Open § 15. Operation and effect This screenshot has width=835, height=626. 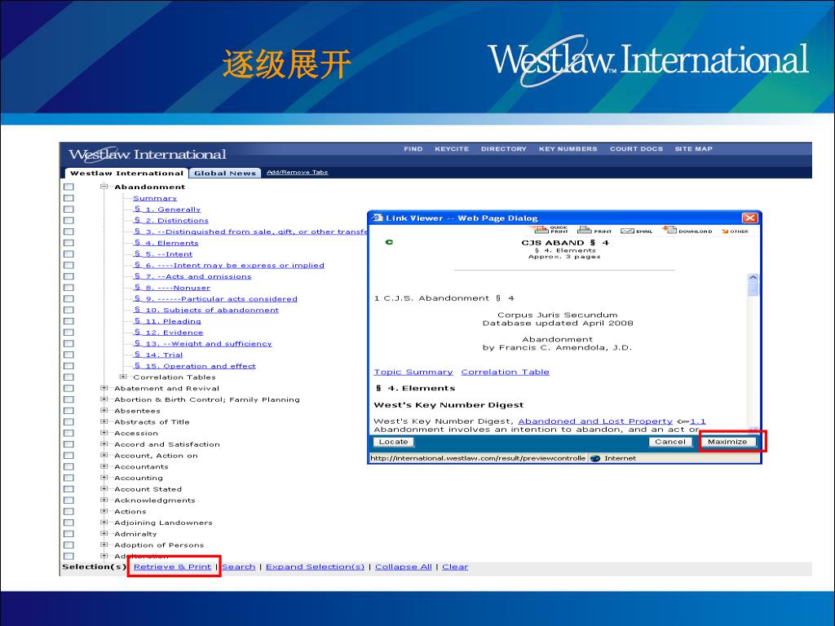click(194, 366)
